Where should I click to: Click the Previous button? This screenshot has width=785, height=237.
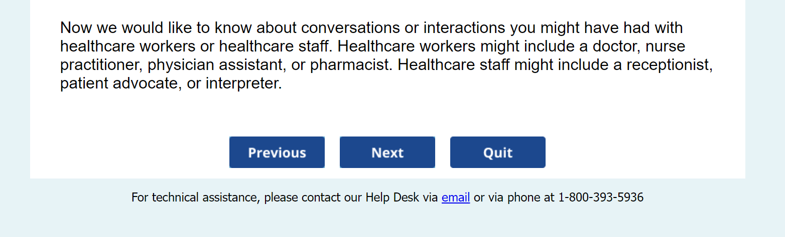277,152
